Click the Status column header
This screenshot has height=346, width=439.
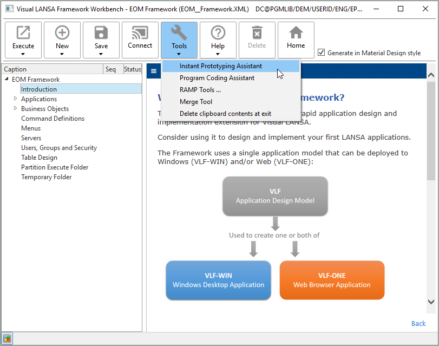tap(133, 69)
